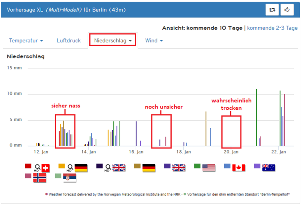Image resolution: width=302 pixels, height=206 pixels.
Task: Select the Canadian flag model
Action: (238, 168)
